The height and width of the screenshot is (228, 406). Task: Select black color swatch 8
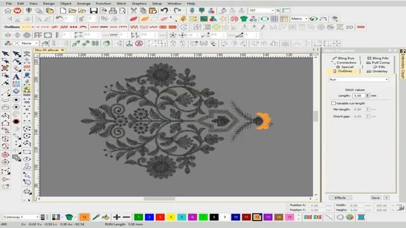tap(214, 217)
